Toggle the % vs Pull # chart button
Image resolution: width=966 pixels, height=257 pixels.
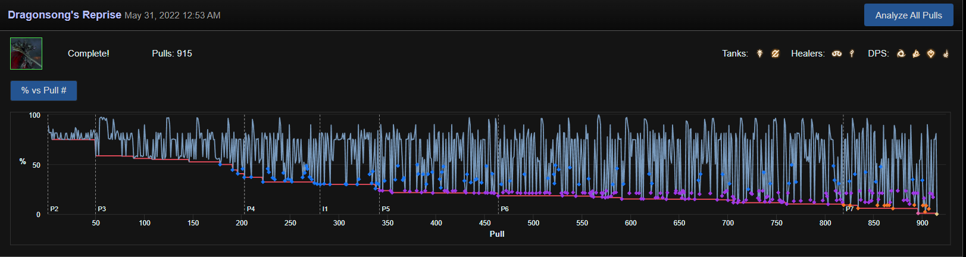[x=43, y=90]
